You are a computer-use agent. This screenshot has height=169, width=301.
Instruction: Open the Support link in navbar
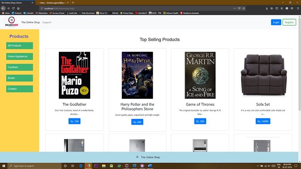(46, 22)
